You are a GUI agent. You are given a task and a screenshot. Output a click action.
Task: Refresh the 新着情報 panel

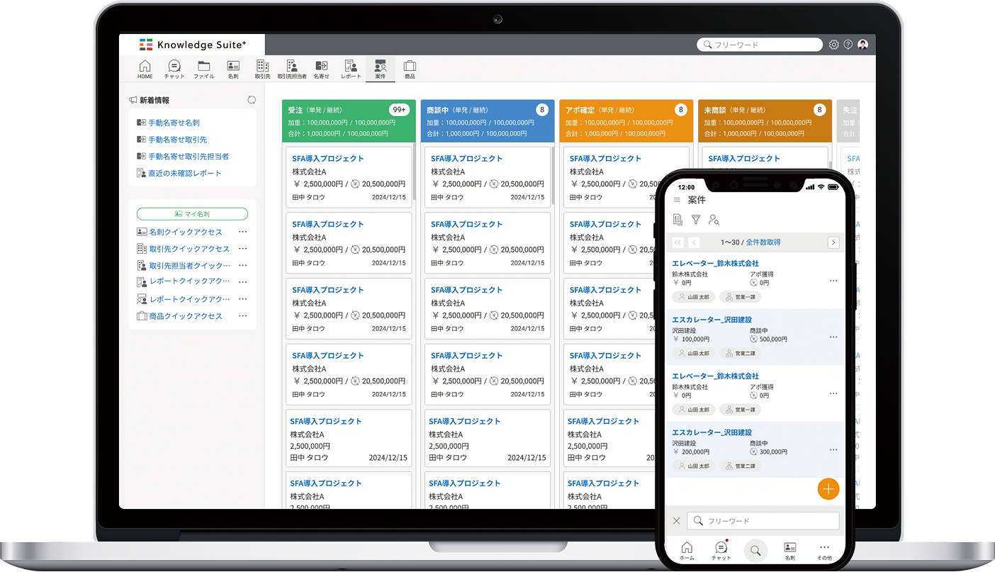click(x=252, y=100)
